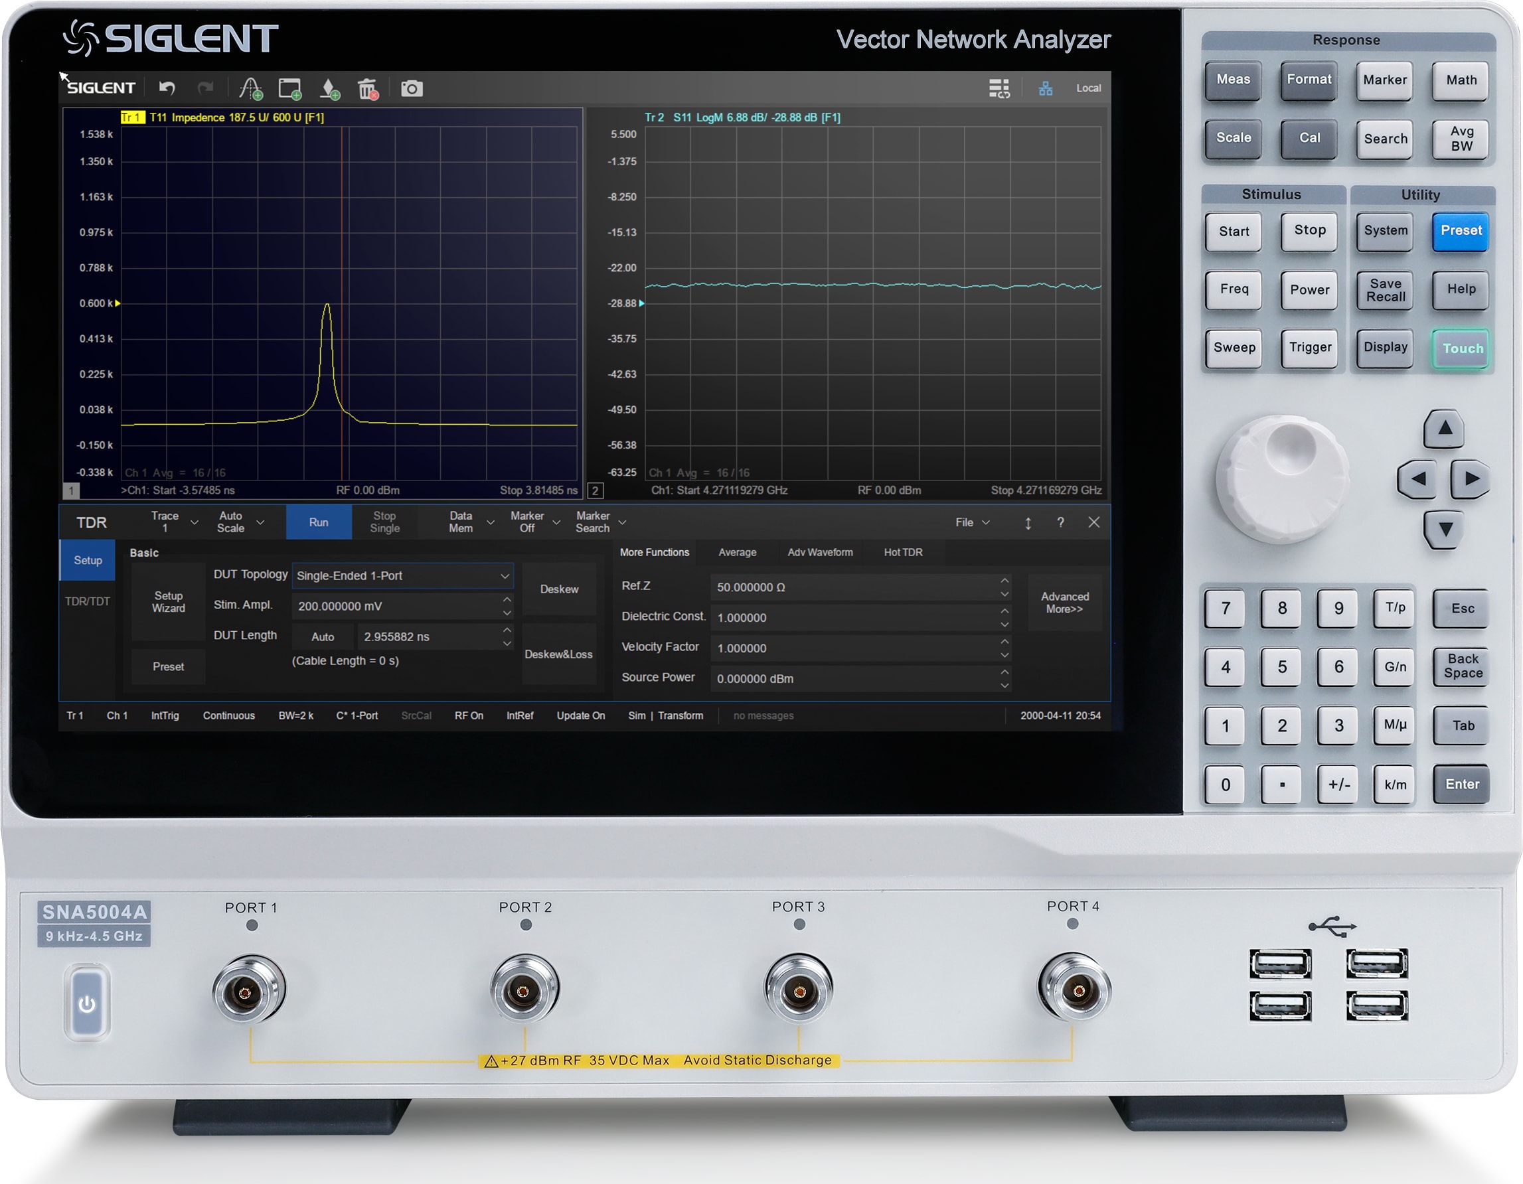Screen dimensions: 1523x1184
Task: Click the down arrow navigation key
Action: pos(1444,529)
